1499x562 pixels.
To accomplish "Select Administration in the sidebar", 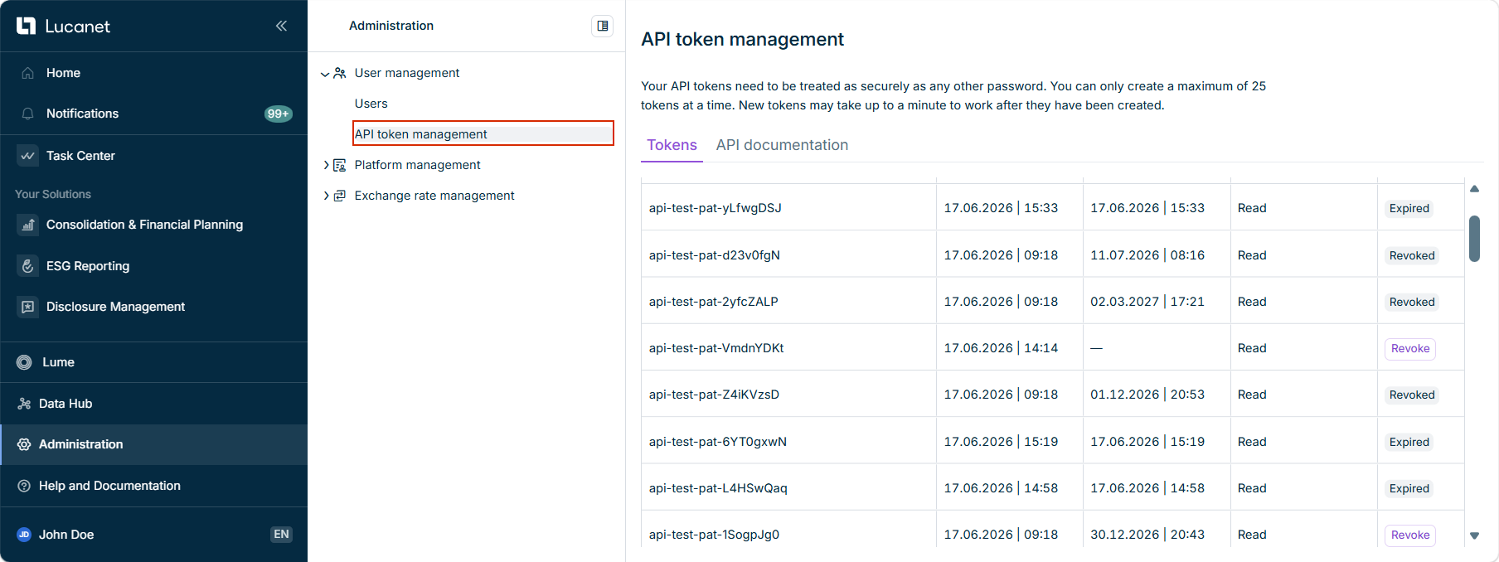I will click(153, 444).
